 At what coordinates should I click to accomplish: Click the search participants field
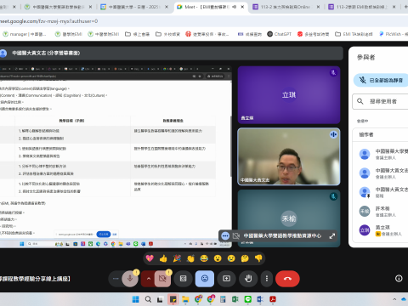pos(381,101)
